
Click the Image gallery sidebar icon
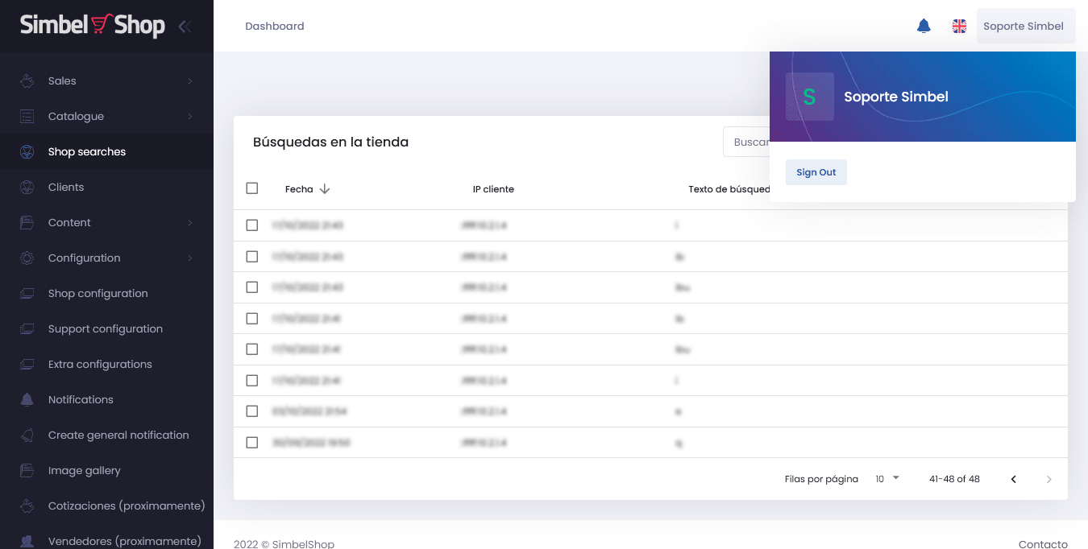(x=27, y=470)
